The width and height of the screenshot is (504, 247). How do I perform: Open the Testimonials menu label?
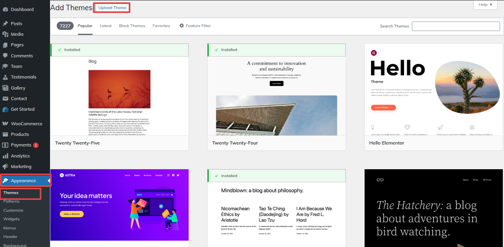click(24, 77)
